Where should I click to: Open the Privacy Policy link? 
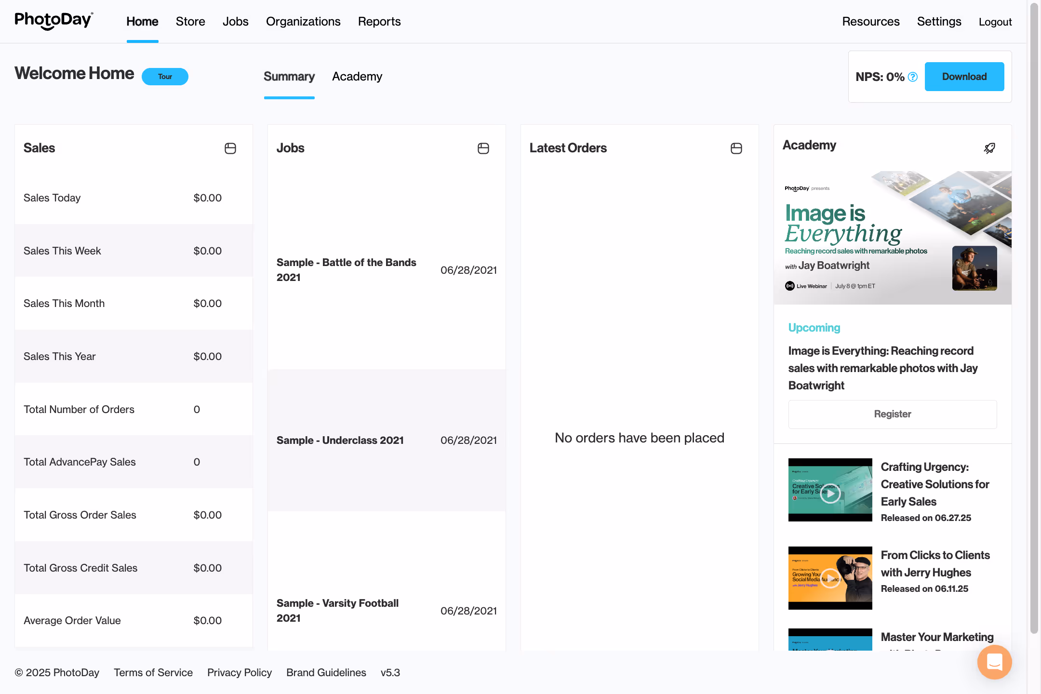[240, 673]
